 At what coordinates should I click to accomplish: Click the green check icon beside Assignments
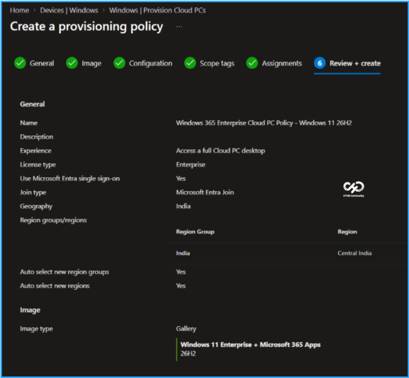(252, 63)
